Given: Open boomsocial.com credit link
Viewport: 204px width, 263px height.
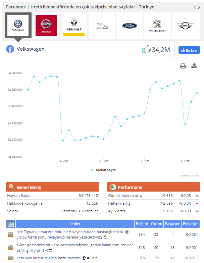Looking at the screenshot, I should point(189,176).
